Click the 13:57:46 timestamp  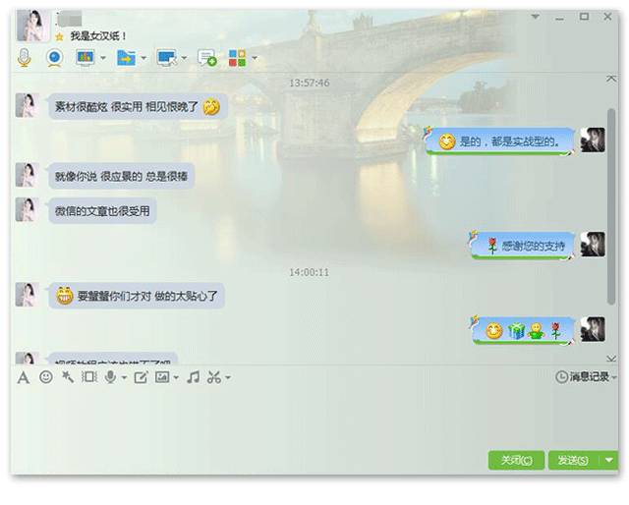tap(310, 84)
